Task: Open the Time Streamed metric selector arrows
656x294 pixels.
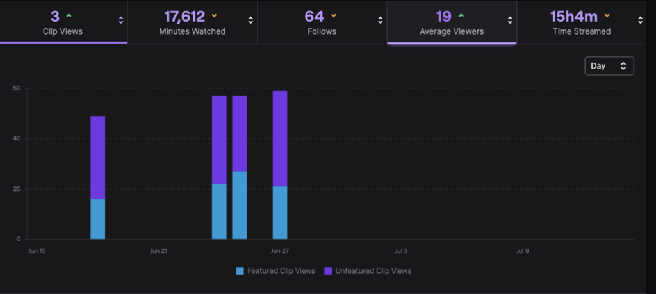Action: point(640,20)
